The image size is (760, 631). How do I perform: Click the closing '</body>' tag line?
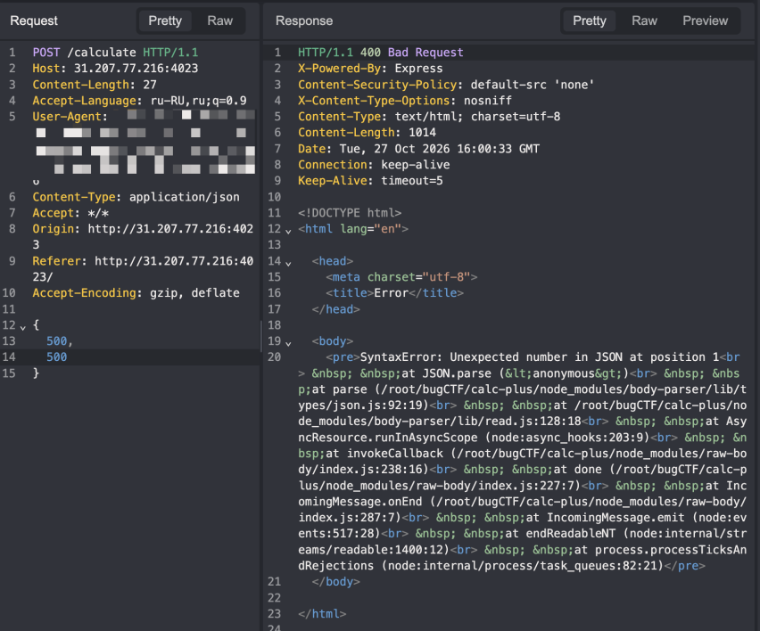(335, 582)
